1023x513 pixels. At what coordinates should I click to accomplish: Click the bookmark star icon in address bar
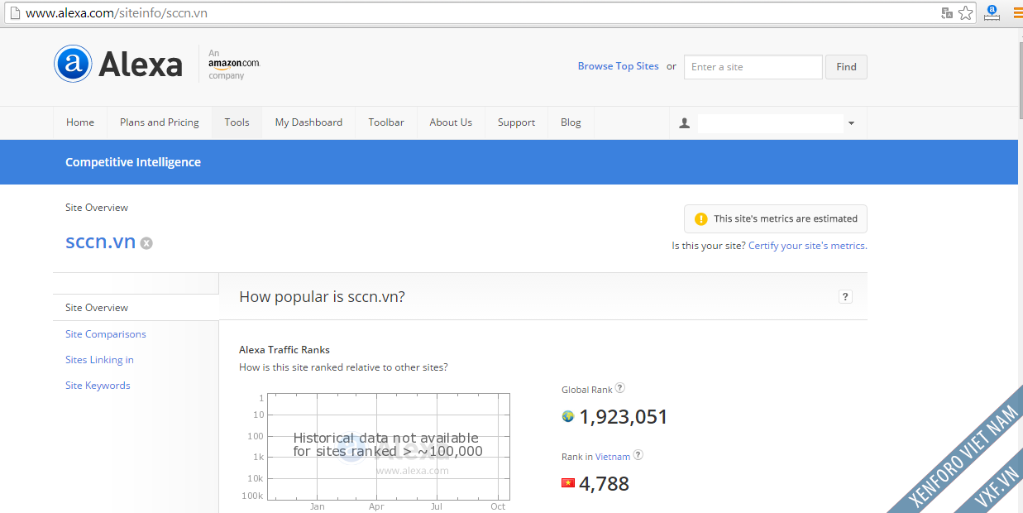(x=965, y=13)
